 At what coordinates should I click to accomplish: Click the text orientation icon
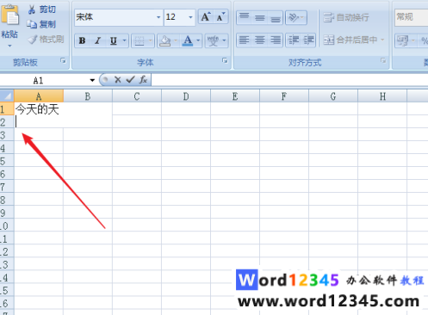(294, 18)
